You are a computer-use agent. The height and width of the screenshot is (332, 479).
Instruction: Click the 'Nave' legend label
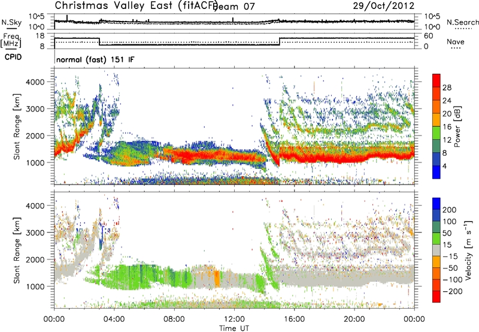[455, 42]
